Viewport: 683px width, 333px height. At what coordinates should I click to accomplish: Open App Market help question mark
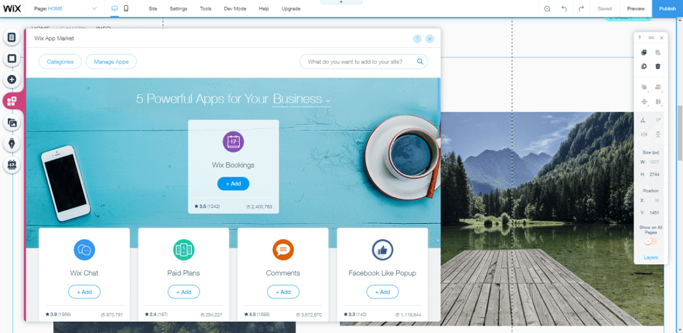point(417,38)
